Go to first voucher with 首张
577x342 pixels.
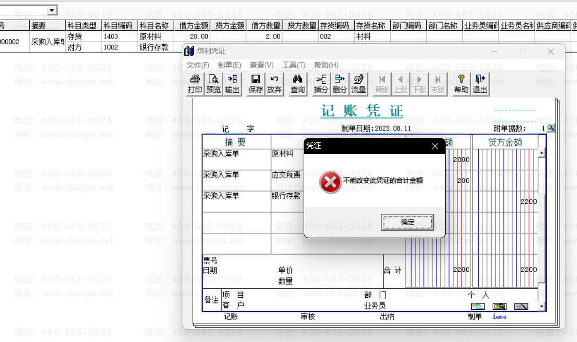point(382,84)
